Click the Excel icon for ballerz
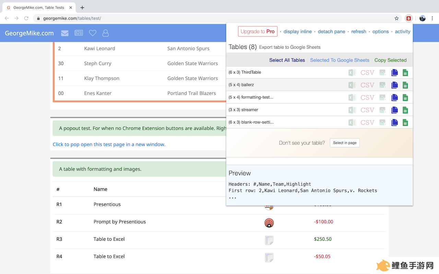Screen dimensions: 439x274 pyautogui.click(x=352, y=85)
